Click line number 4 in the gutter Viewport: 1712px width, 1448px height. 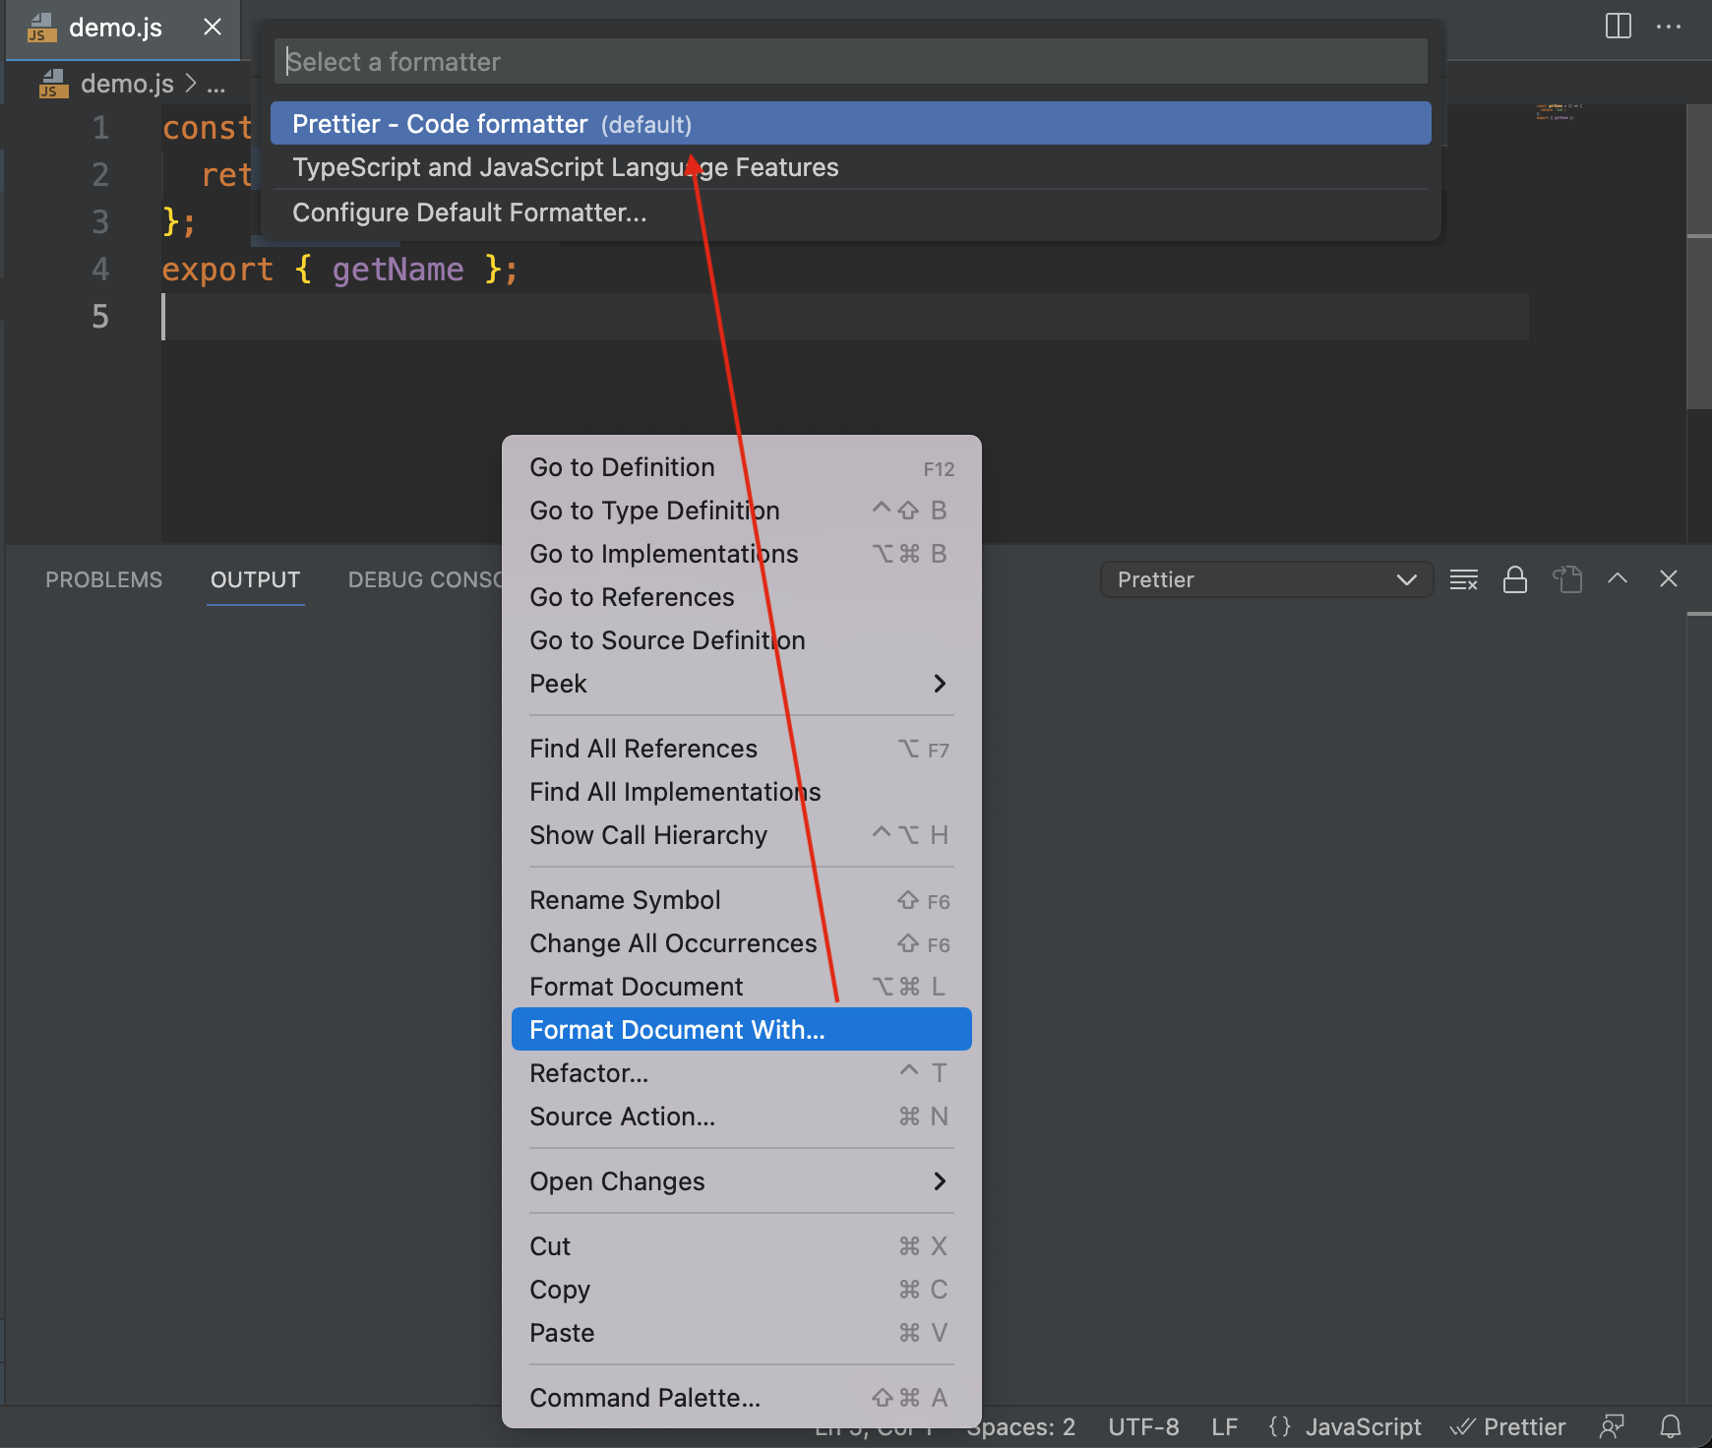[100, 270]
